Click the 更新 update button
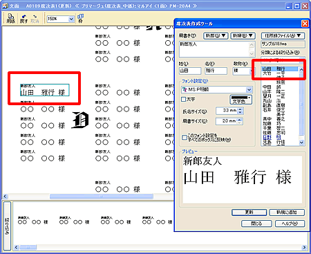Screen dimensions: 311x254 coord(249,212)
